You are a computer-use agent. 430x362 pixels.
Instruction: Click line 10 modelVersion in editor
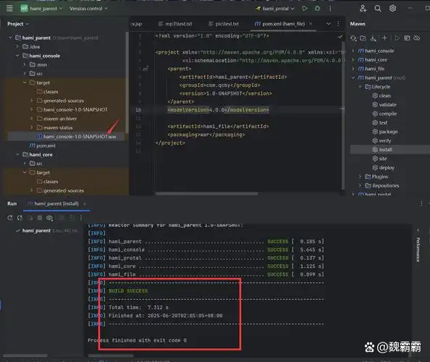click(219, 110)
